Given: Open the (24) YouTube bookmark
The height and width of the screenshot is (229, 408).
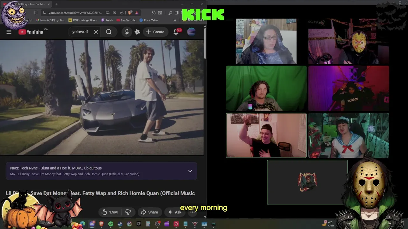Looking at the screenshot, I should pos(126,20).
